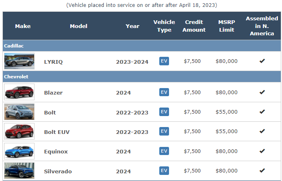Screen dimensions: 282x181
Task: Click the Bolt EUV assembled-in-N.-America checkmark
Action: [262, 131]
